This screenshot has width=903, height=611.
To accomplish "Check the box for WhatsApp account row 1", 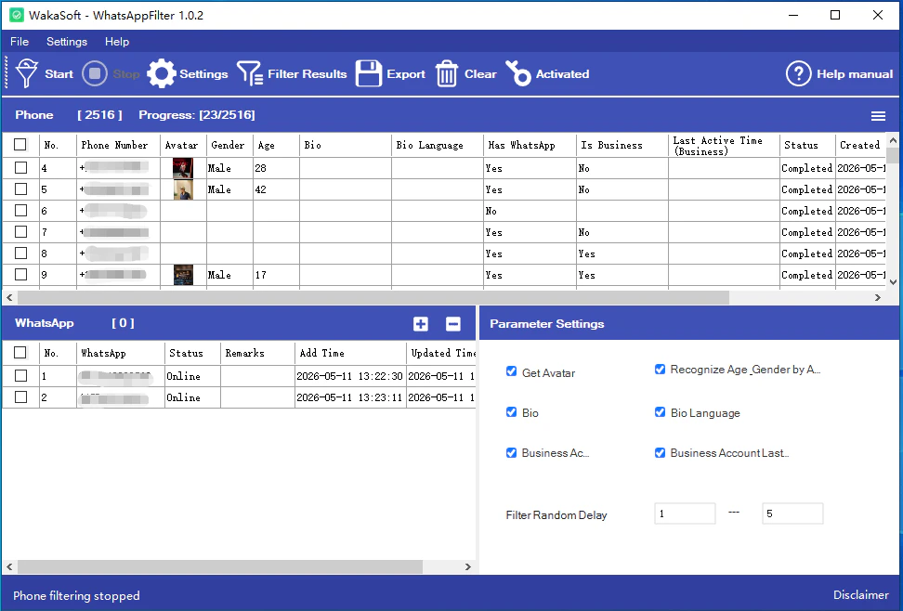I will tap(20, 375).
